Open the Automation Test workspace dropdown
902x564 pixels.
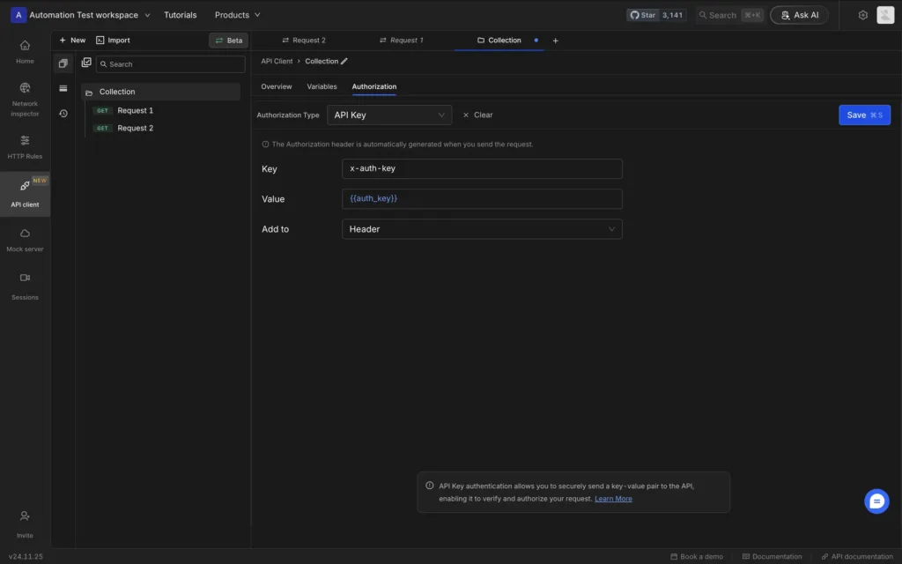coord(89,15)
